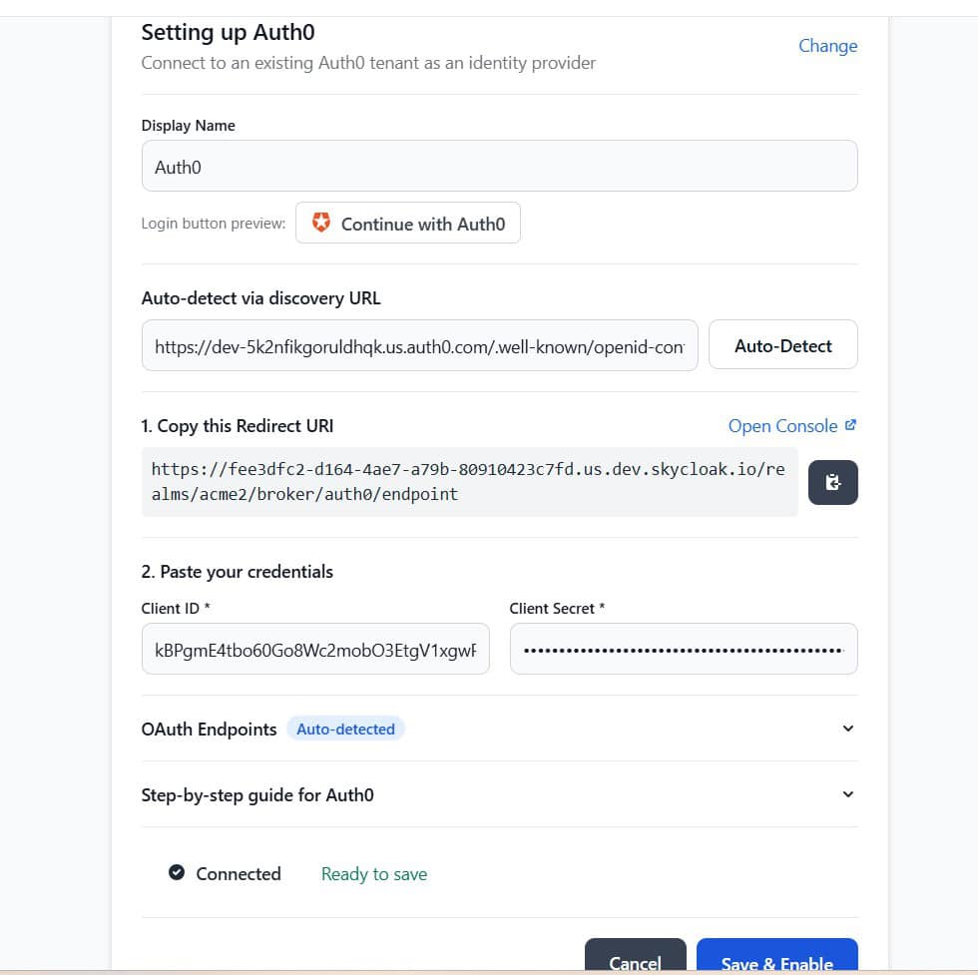Open Console link for Auth0
978x975 pixels.
pyautogui.click(x=782, y=426)
